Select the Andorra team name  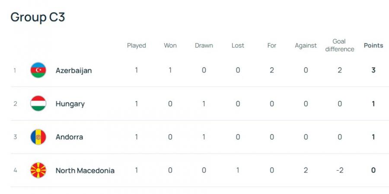(x=69, y=137)
